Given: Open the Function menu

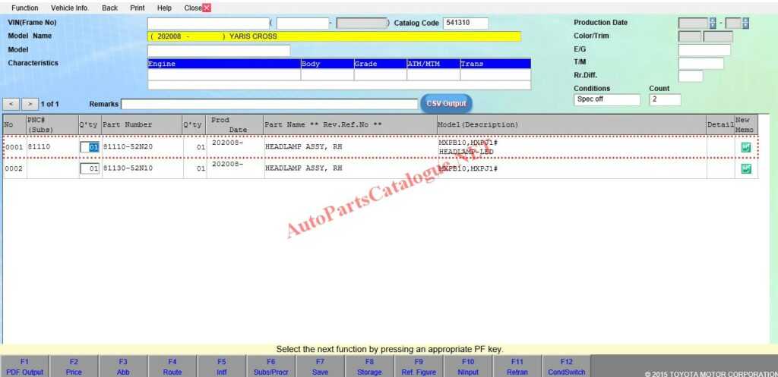Looking at the screenshot, I should tap(25, 8).
